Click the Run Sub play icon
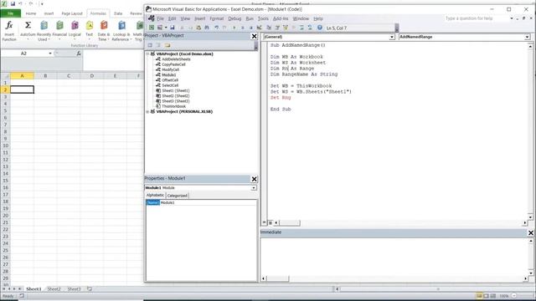 pos(234,28)
